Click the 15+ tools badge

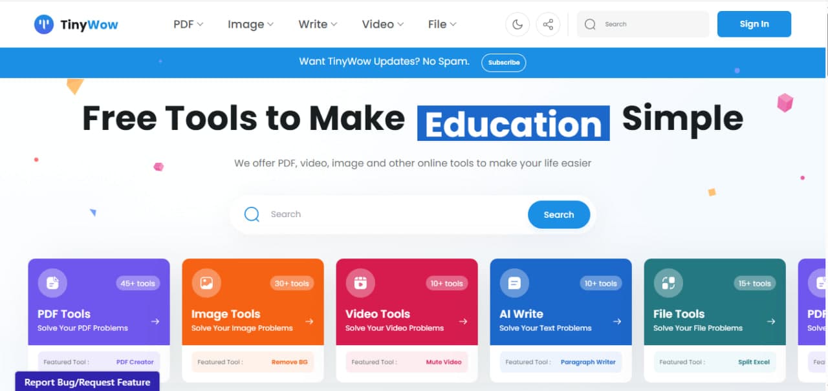coord(754,283)
